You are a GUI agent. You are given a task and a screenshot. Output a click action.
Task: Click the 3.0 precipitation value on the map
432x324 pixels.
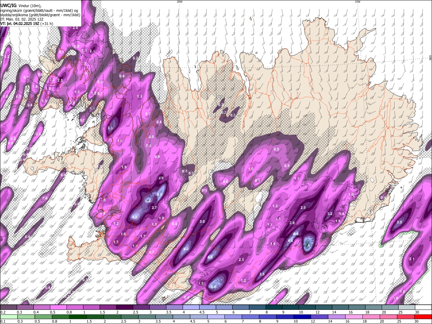202,221
